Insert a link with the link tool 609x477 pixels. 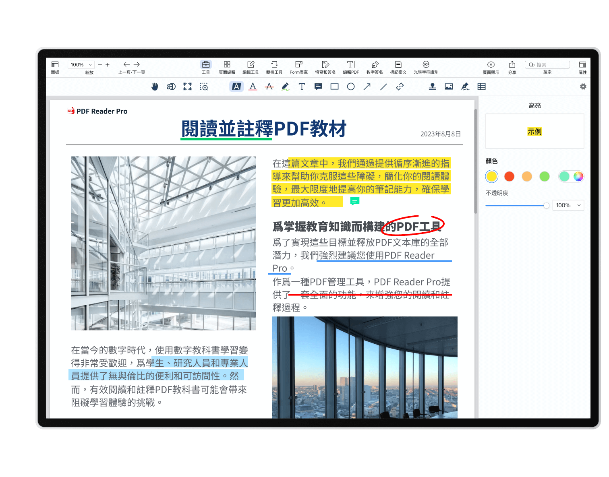click(400, 87)
